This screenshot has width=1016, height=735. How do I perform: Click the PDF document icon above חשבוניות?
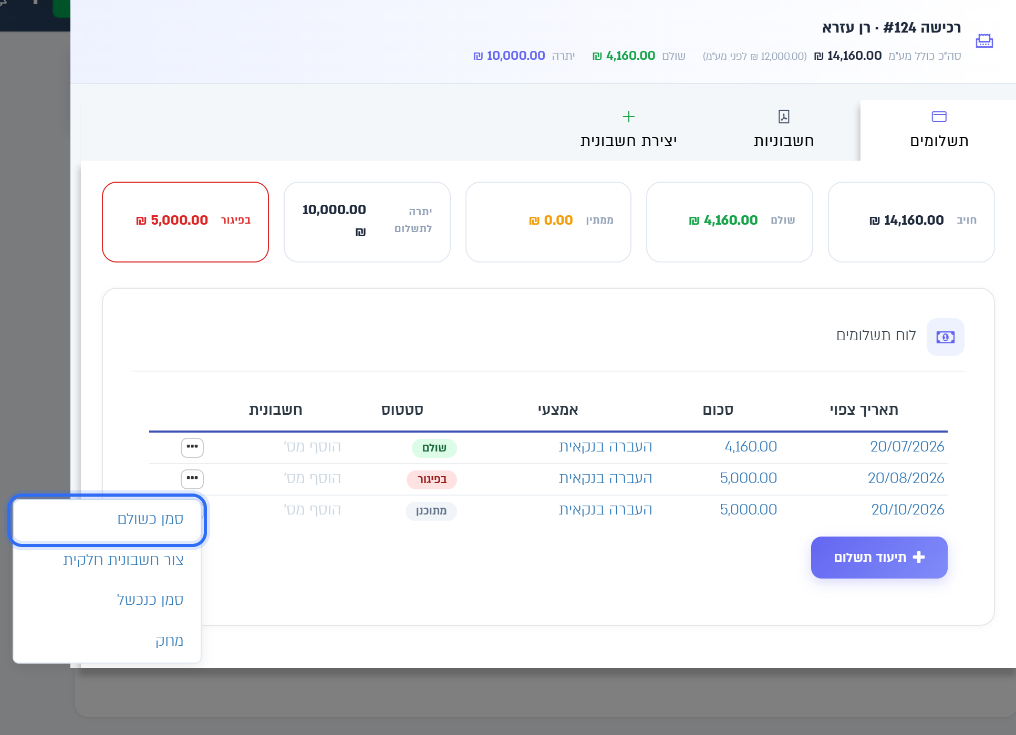[x=784, y=117]
